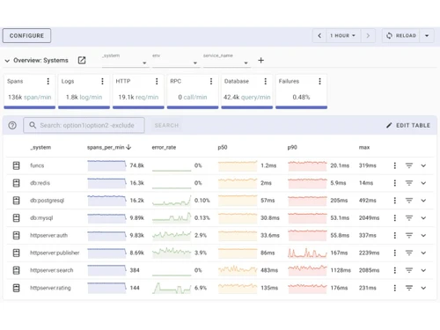Click the EDIT TABLE button
The image size is (440, 330).
408,126
